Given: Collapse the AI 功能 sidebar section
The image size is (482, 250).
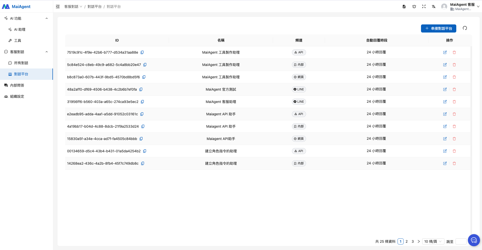Looking at the screenshot, I should tap(46, 18).
